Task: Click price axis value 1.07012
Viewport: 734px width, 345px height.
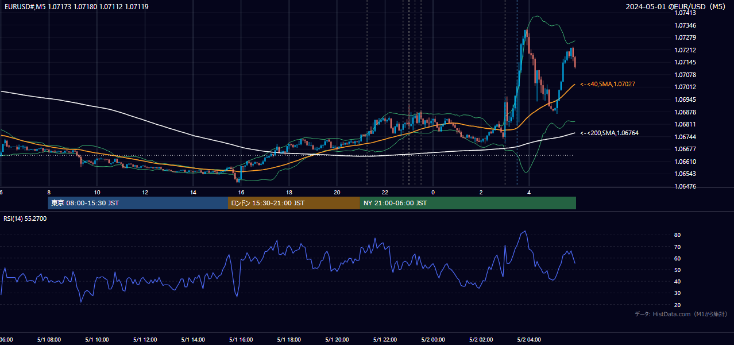Action: [x=685, y=87]
